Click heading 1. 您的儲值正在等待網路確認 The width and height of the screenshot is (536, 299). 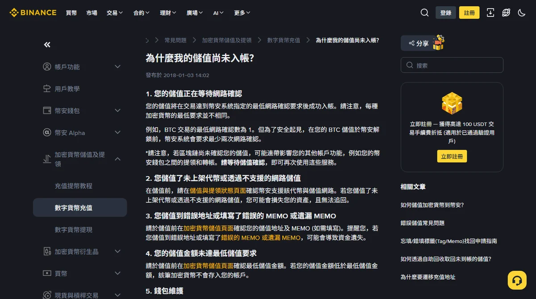(x=193, y=94)
